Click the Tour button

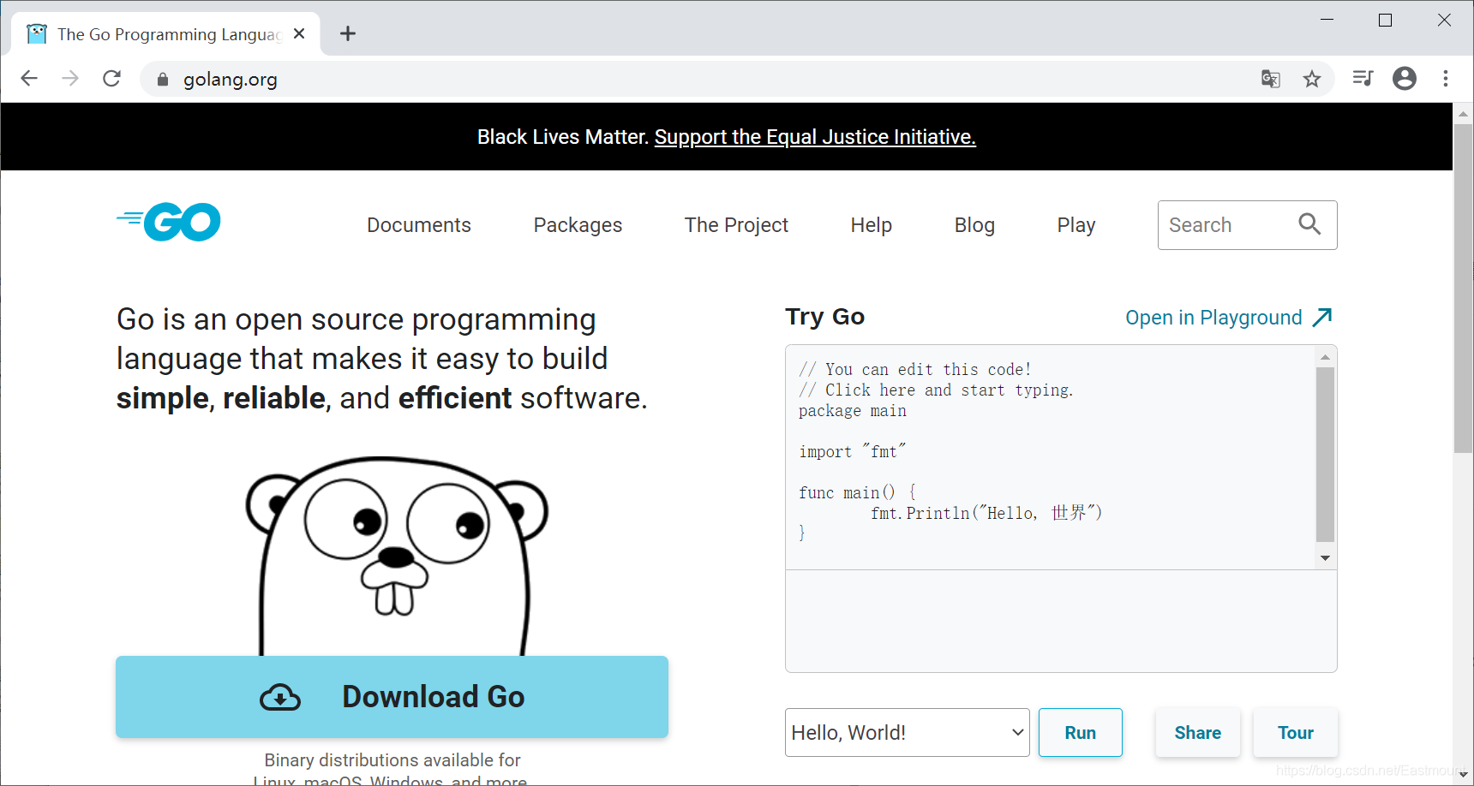click(1296, 733)
